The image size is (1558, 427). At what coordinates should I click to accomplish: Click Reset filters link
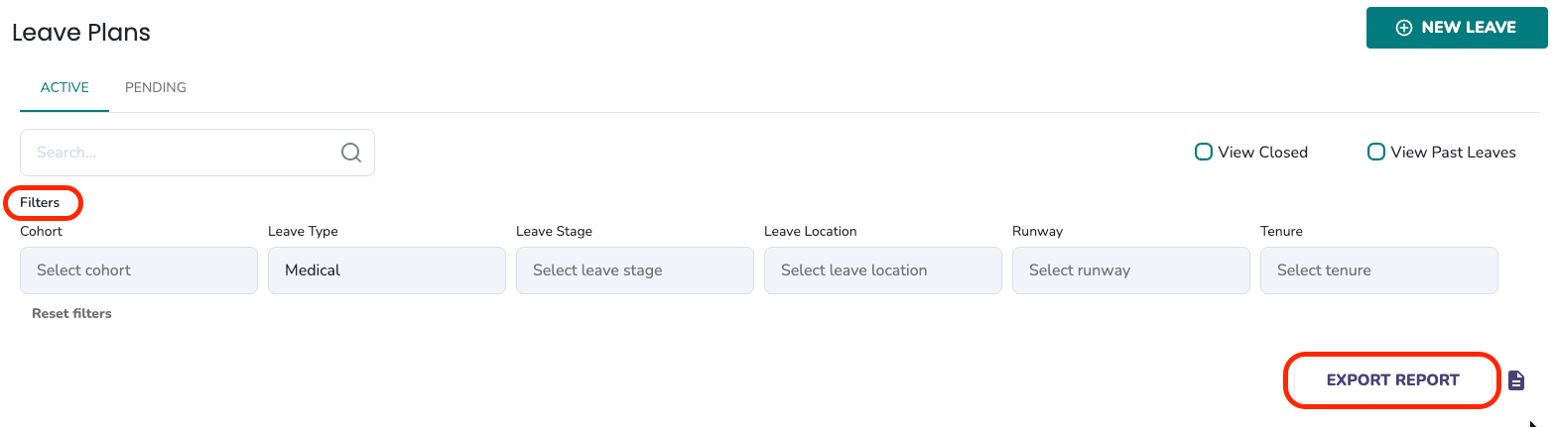click(71, 313)
